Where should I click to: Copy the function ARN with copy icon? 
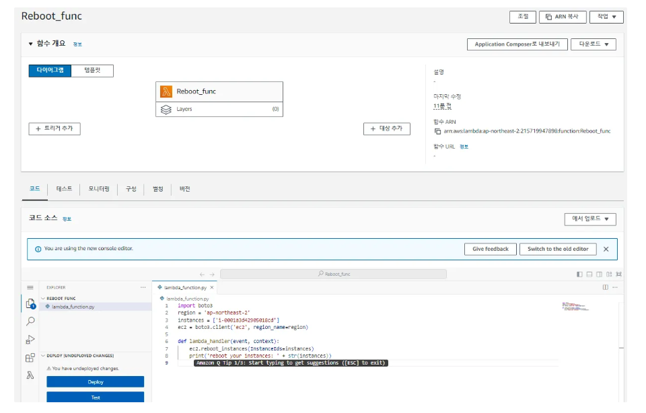[437, 131]
